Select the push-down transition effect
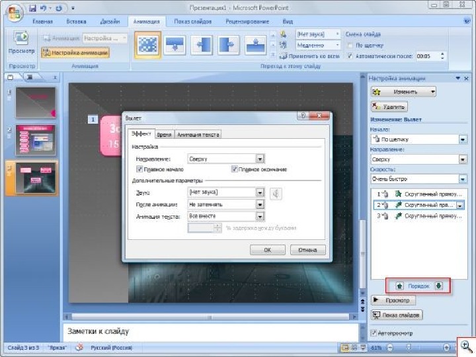This screenshot has width=476, height=357. click(x=175, y=45)
